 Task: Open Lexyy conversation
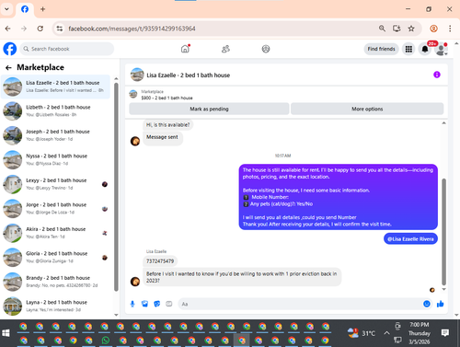[x=55, y=184]
